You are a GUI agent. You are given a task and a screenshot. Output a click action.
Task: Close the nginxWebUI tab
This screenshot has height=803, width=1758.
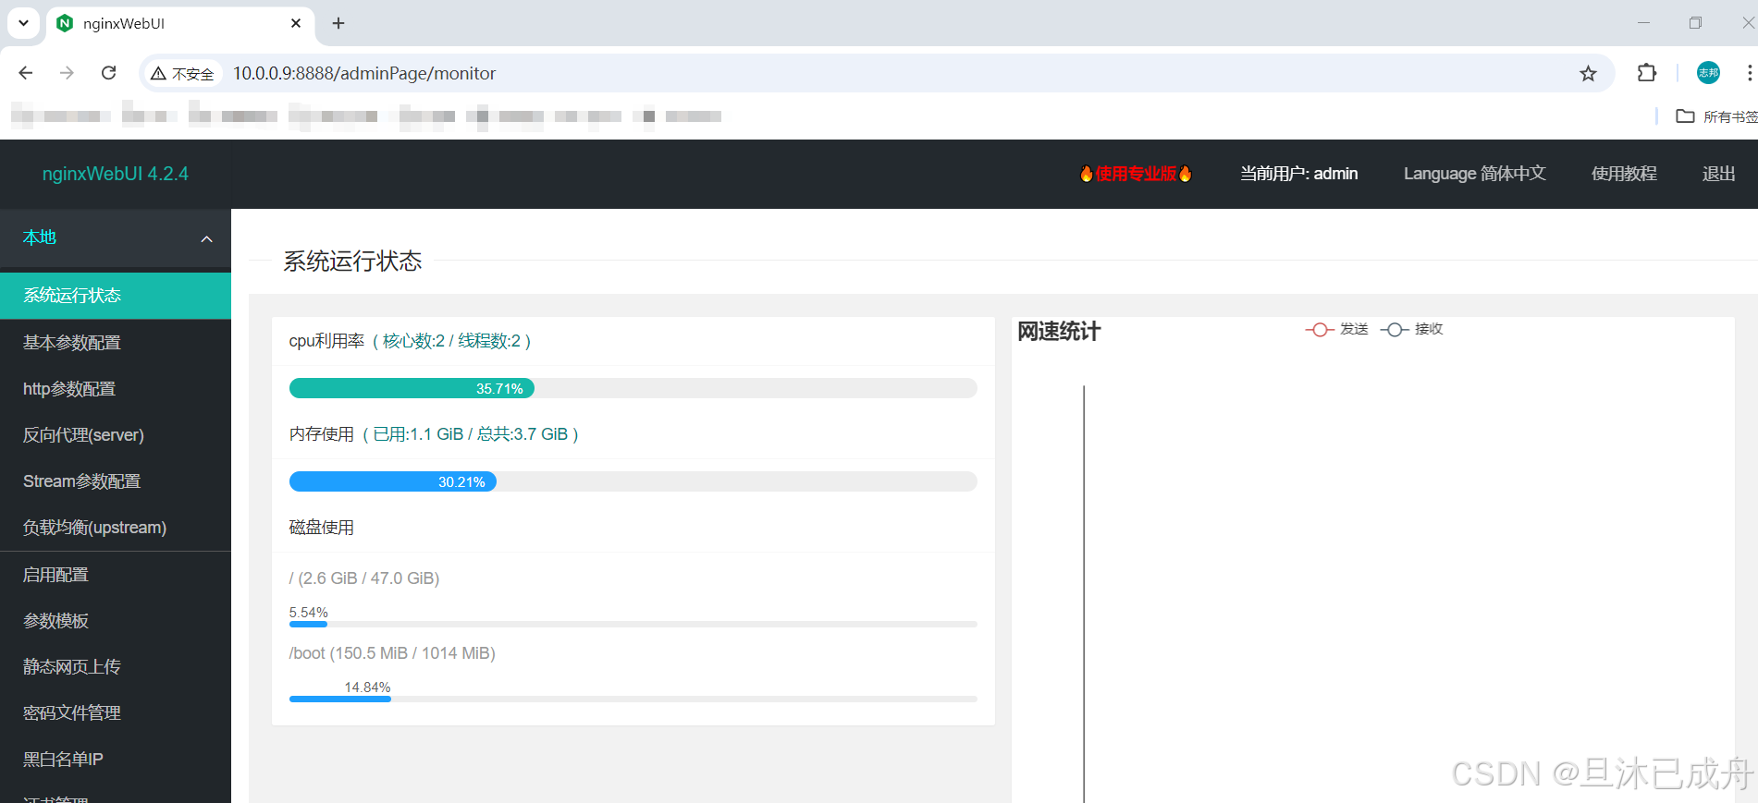click(x=296, y=23)
